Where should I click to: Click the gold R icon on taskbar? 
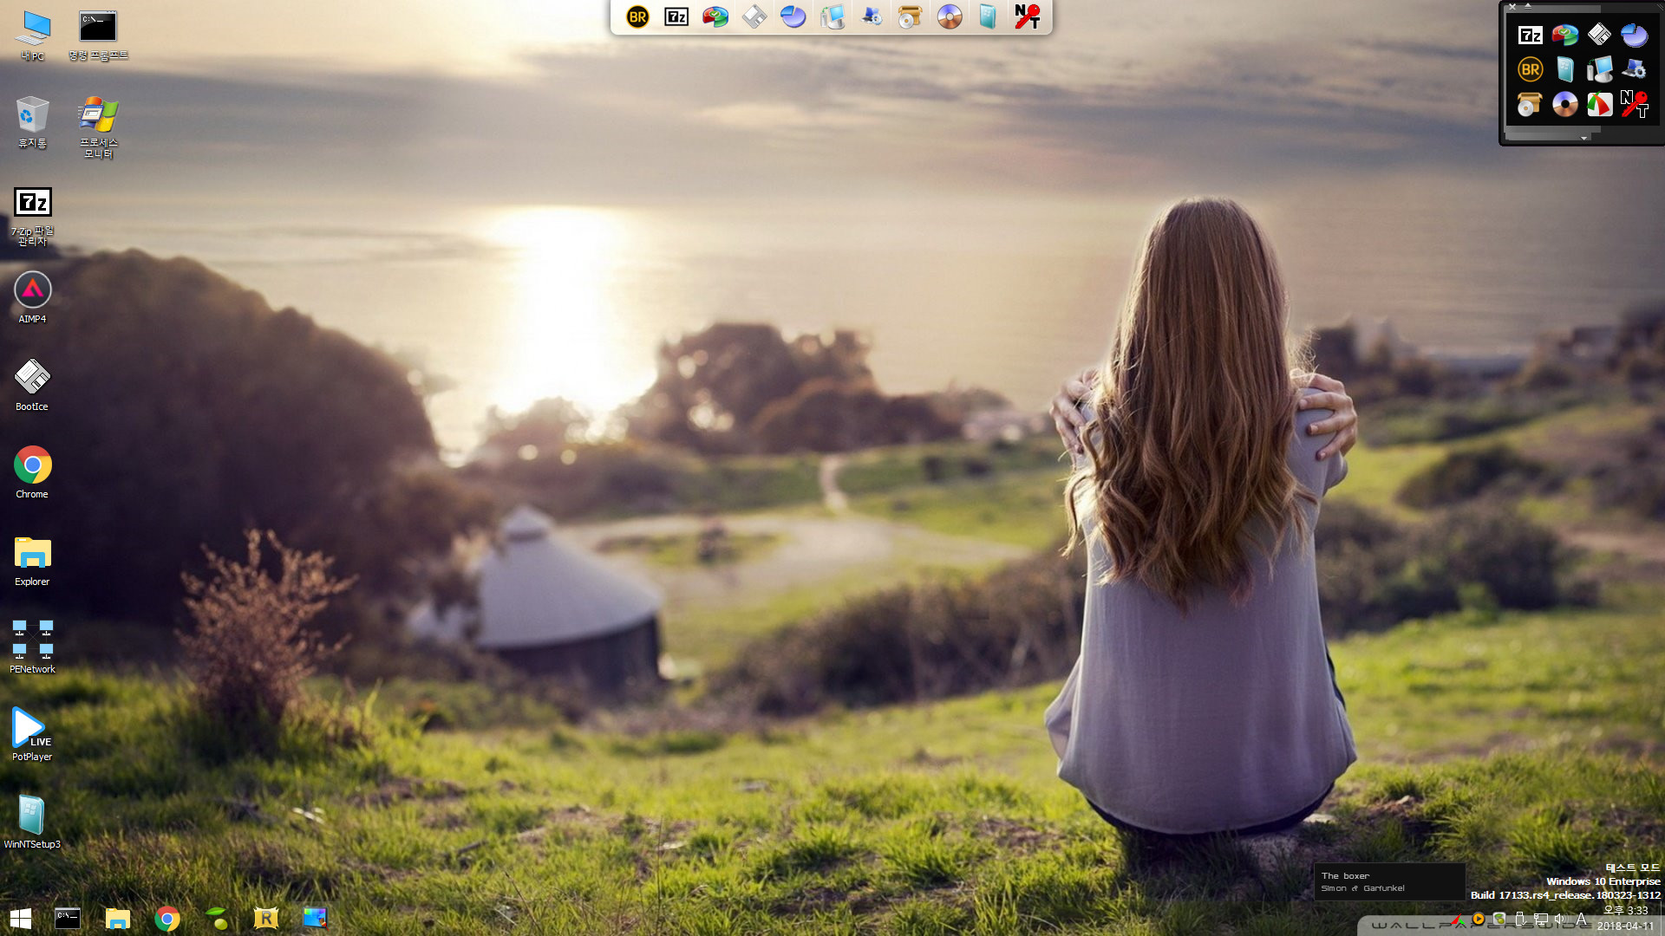click(265, 919)
